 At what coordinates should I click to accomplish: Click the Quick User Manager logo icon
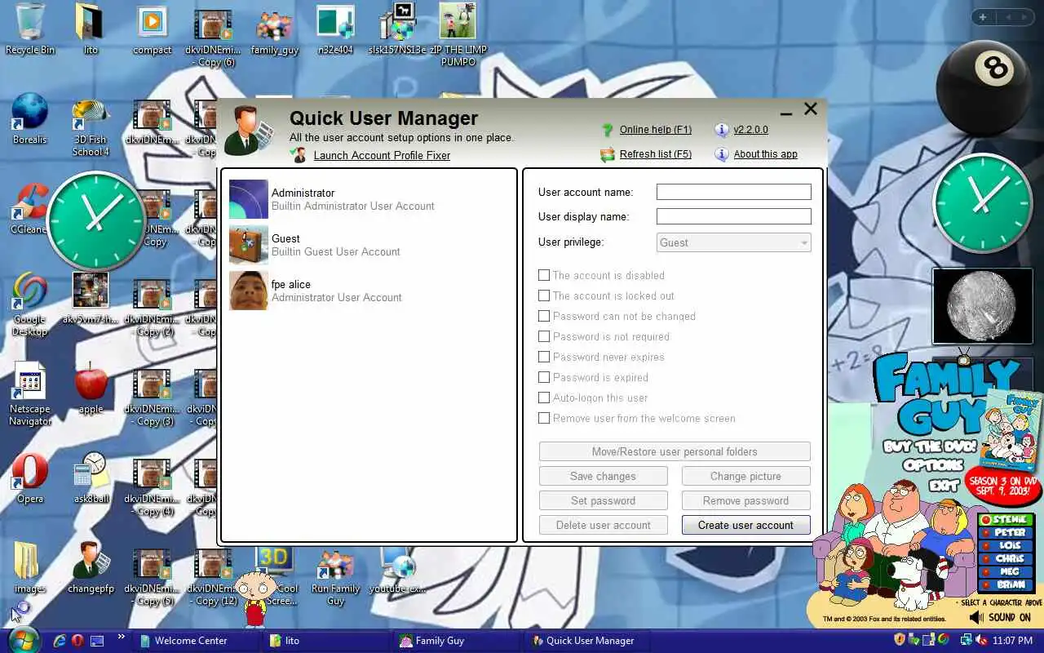pos(249,131)
